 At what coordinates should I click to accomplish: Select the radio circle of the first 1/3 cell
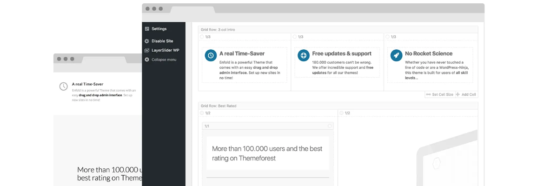click(x=202, y=37)
